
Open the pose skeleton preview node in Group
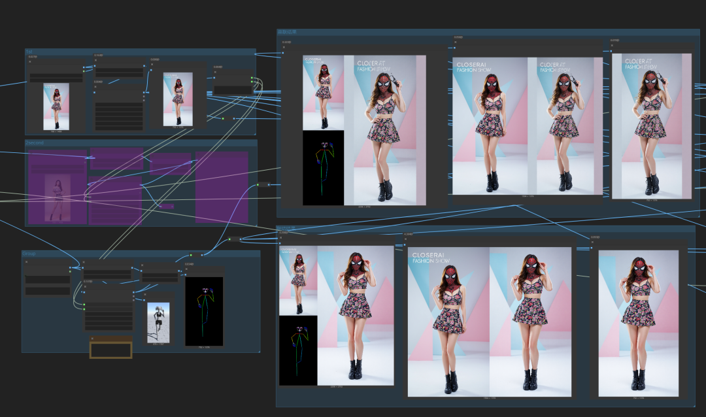point(204,312)
